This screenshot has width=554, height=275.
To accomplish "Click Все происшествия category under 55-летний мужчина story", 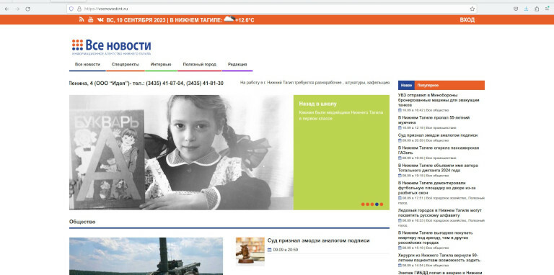I will coord(441,127).
